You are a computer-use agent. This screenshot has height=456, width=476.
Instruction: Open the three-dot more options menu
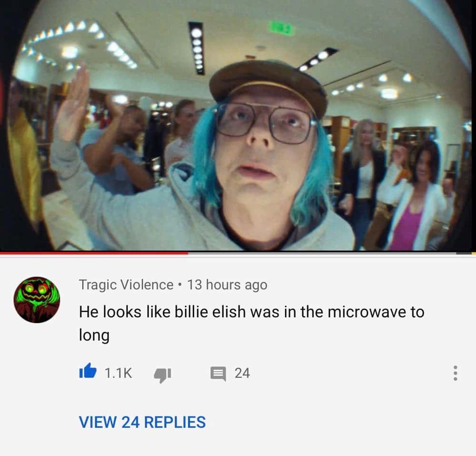point(455,373)
